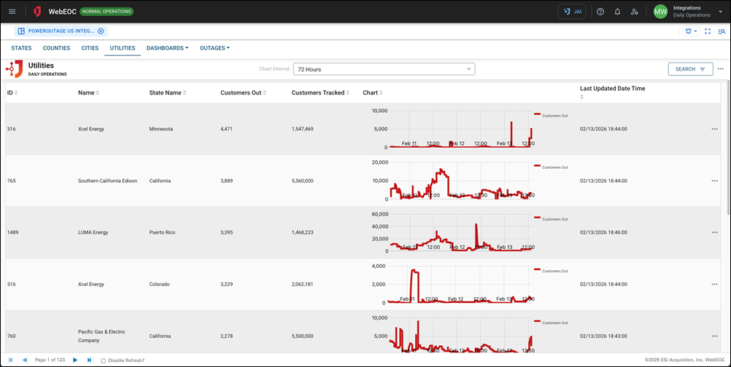Open the Chart Interval 72 Hours dropdown
The width and height of the screenshot is (731, 367).
point(384,69)
